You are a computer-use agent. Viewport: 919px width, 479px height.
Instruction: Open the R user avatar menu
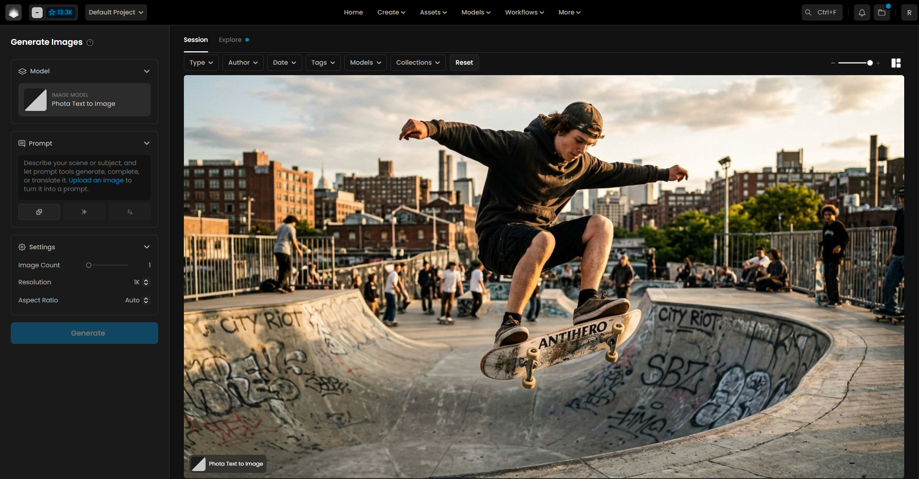[909, 13]
